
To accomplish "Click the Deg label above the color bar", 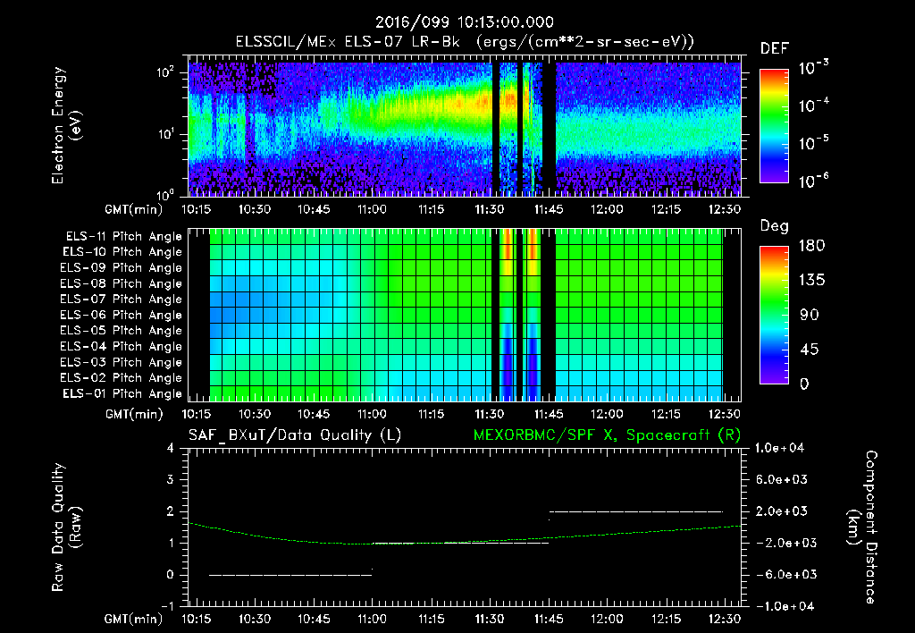I will 775,226.
